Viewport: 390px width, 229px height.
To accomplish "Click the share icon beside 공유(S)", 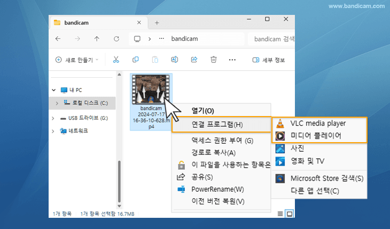I will coord(181,177).
